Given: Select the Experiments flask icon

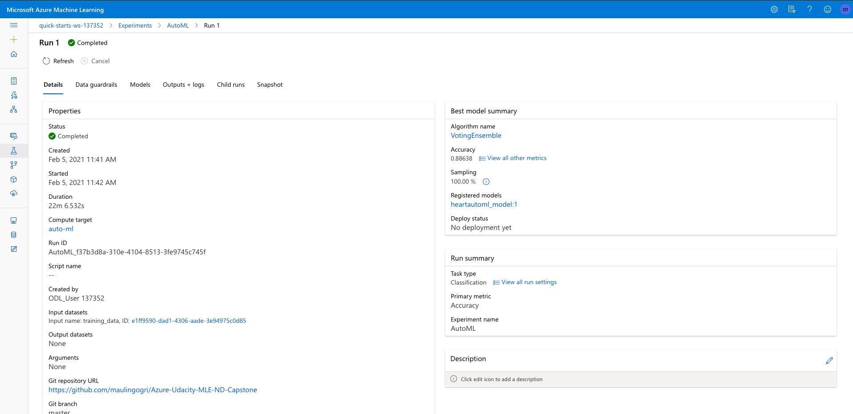Looking at the screenshot, I should 14,151.
